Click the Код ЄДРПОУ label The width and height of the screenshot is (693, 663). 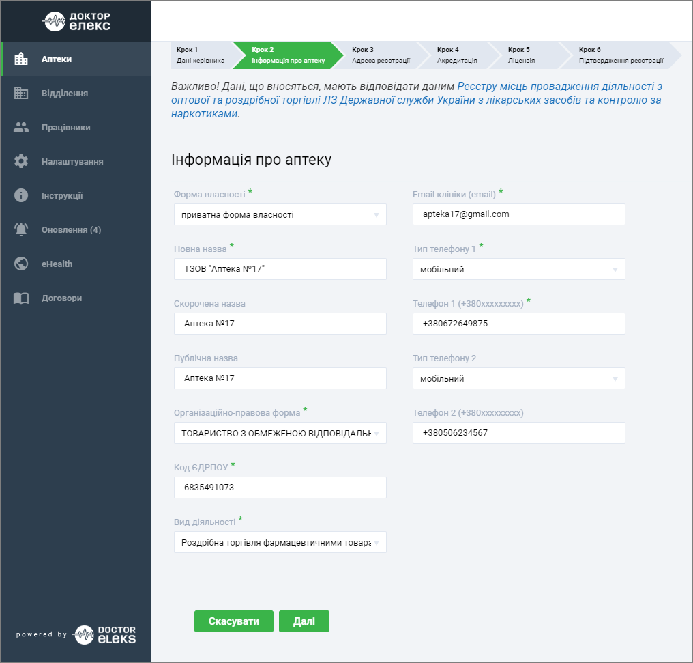coord(201,468)
